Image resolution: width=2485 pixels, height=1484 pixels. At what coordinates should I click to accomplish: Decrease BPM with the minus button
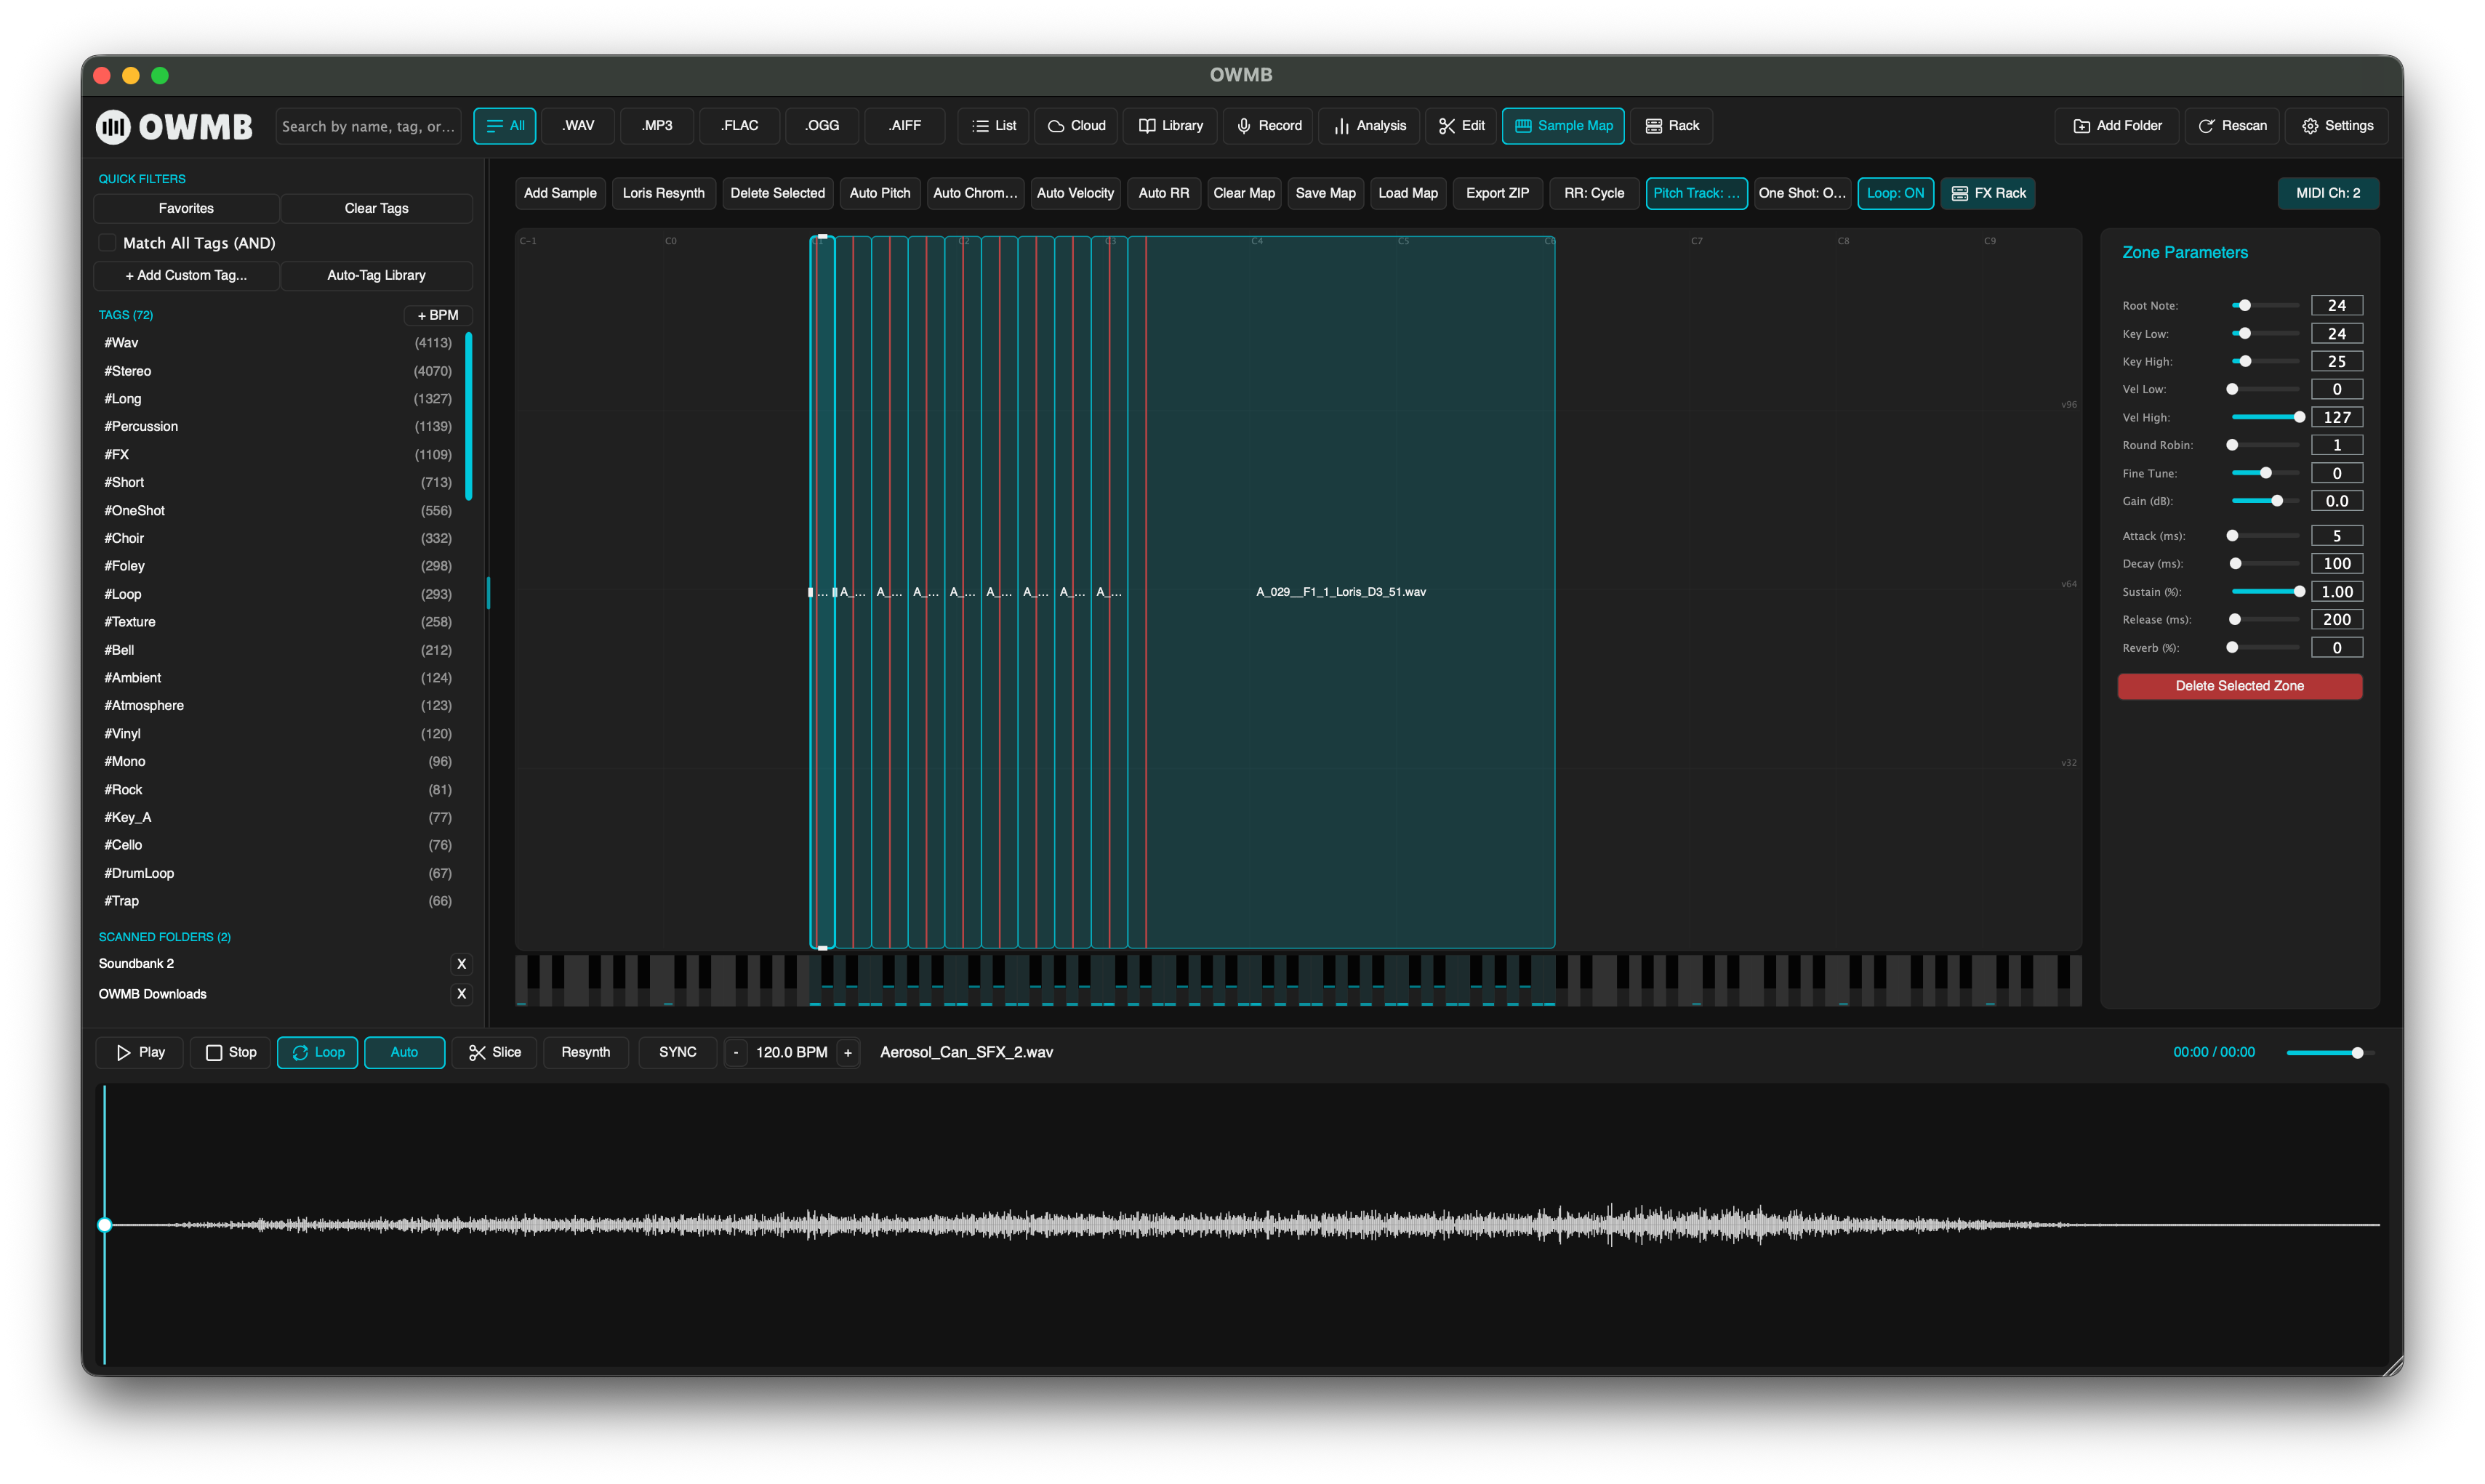click(x=735, y=1052)
